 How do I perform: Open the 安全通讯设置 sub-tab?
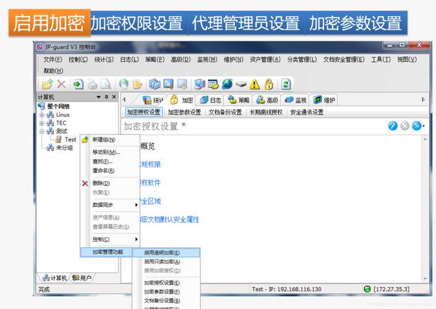[307, 112]
